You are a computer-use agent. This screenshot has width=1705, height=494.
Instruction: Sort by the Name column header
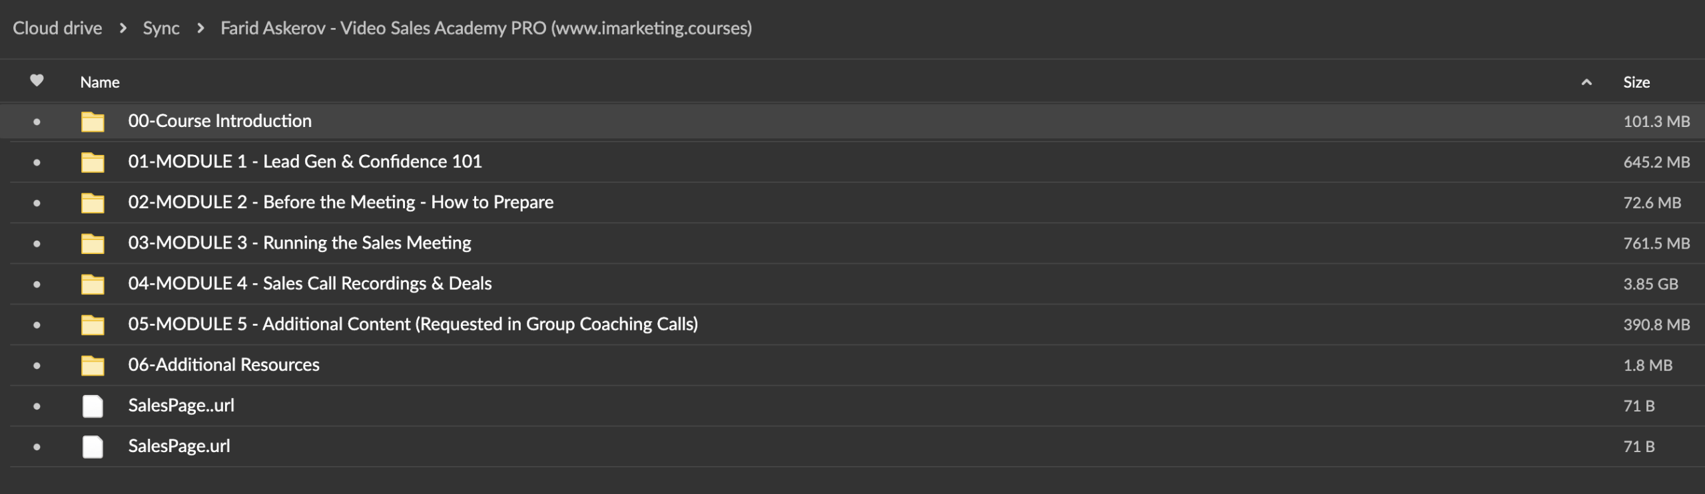pyautogui.click(x=100, y=82)
